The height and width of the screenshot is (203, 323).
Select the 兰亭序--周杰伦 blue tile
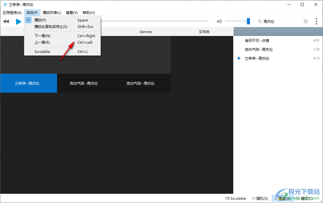[x=29, y=83]
